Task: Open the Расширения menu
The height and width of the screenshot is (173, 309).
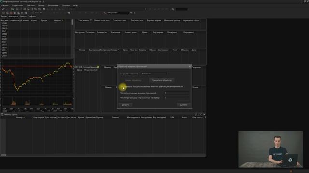Action: click(x=53, y=5)
